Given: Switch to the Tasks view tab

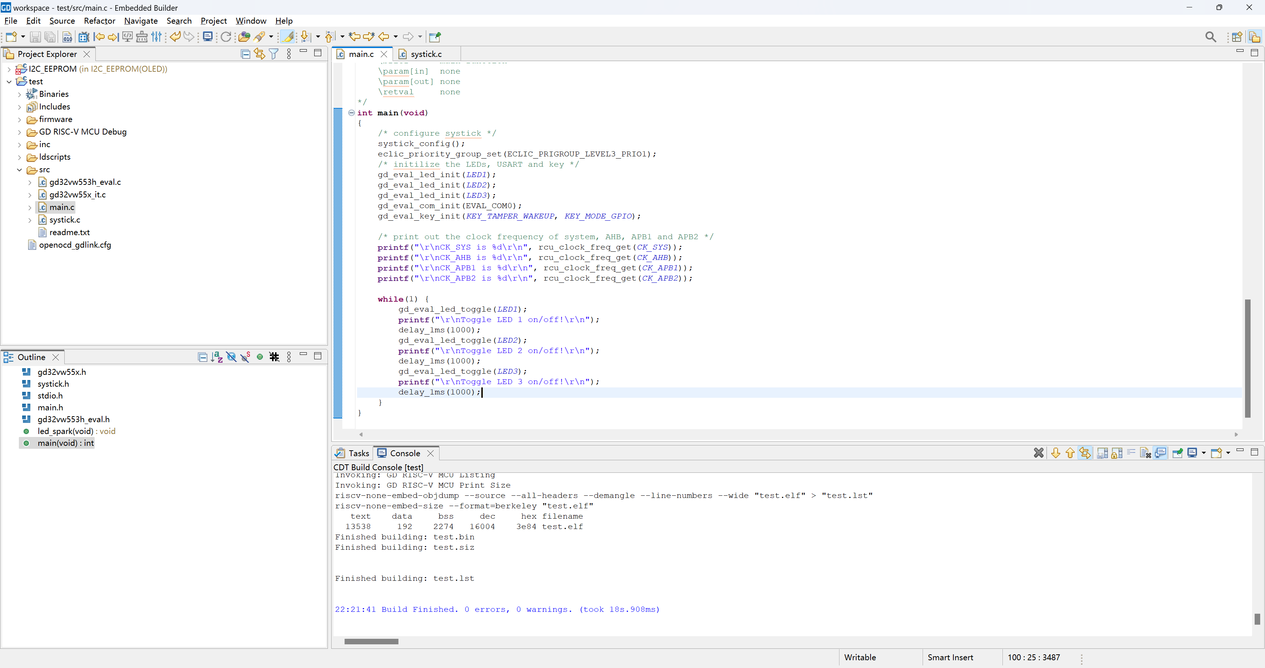Looking at the screenshot, I should pos(358,453).
